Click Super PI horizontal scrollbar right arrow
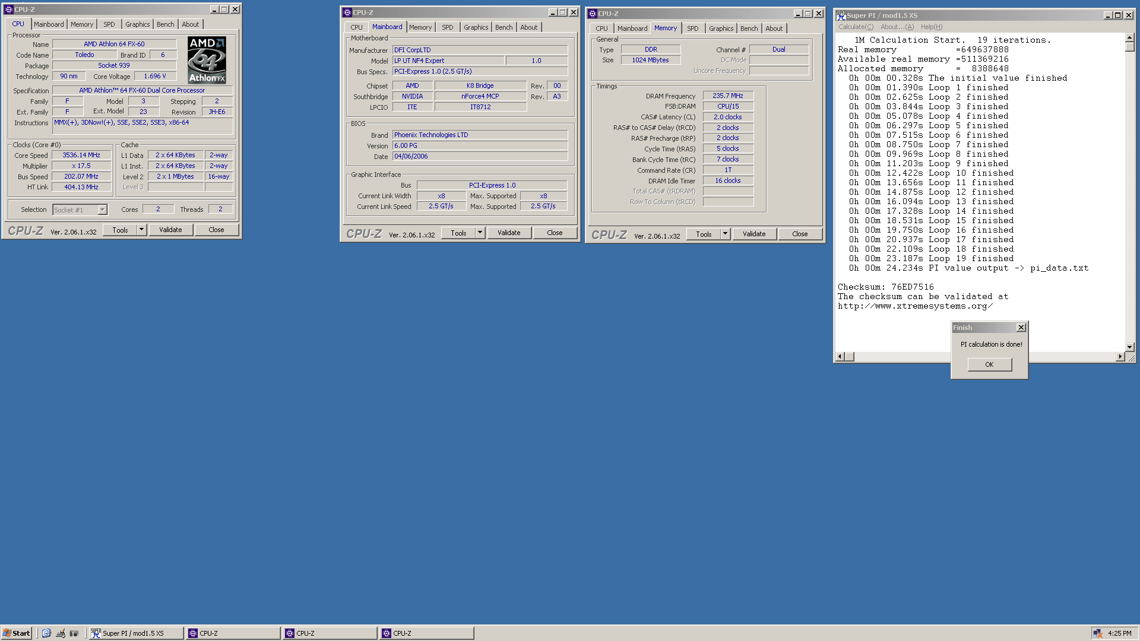The image size is (1140, 641). pos(1120,357)
